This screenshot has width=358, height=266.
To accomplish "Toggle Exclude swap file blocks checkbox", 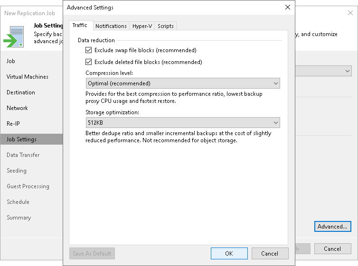I will (88, 50).
